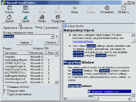The image size is (136, 102).
Task: Click the help pane scroll-right arrow
Action: pyautogui.click(x=129, y=98)
